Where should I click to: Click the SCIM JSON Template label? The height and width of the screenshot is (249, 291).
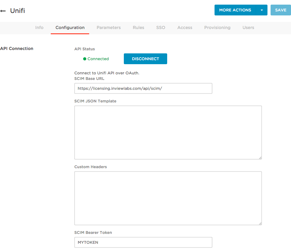pos(95,101)
